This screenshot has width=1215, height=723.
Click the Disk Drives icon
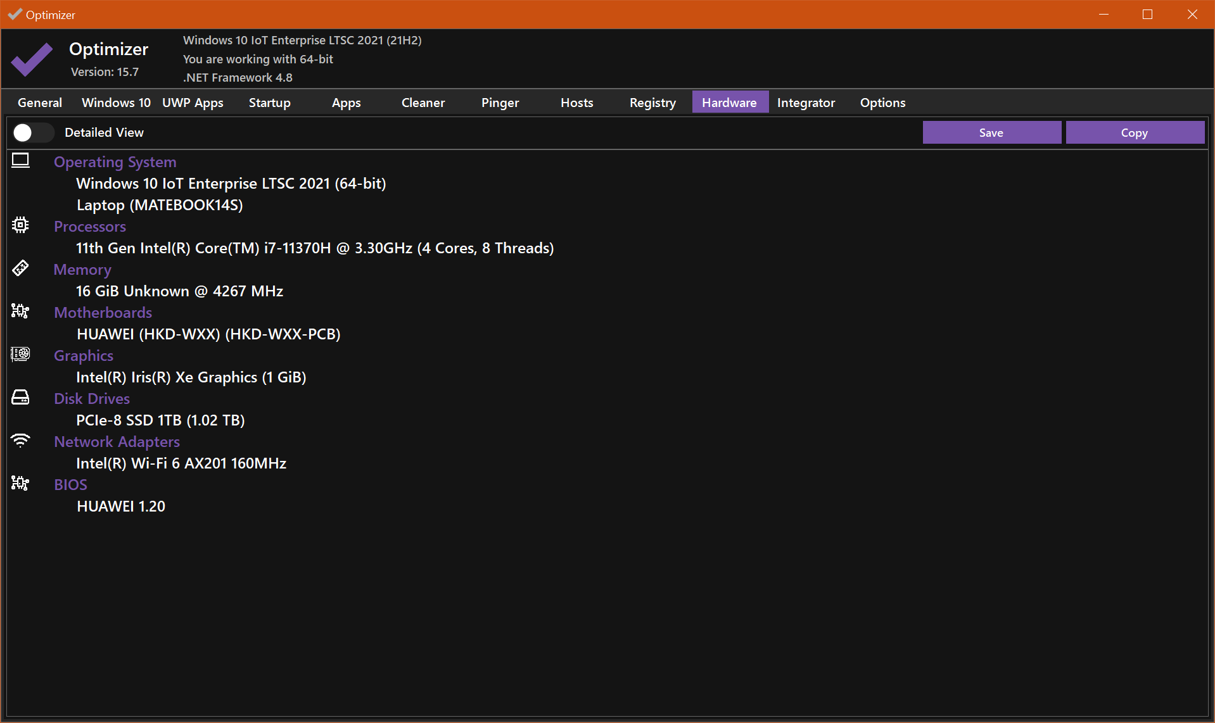coord(20,398)
